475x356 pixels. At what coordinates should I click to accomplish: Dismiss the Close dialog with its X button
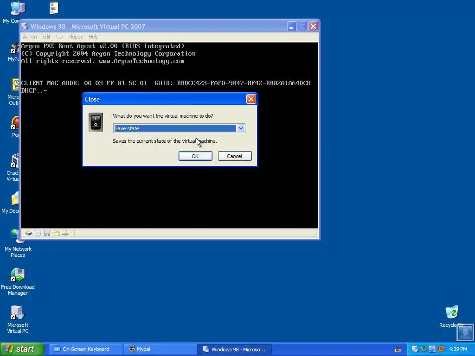251,99
